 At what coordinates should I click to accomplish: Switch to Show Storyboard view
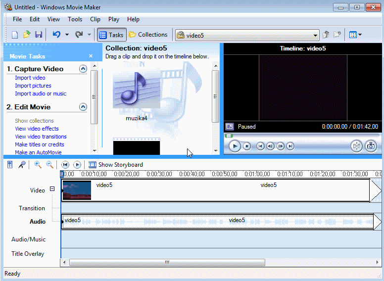click(116, 165)
